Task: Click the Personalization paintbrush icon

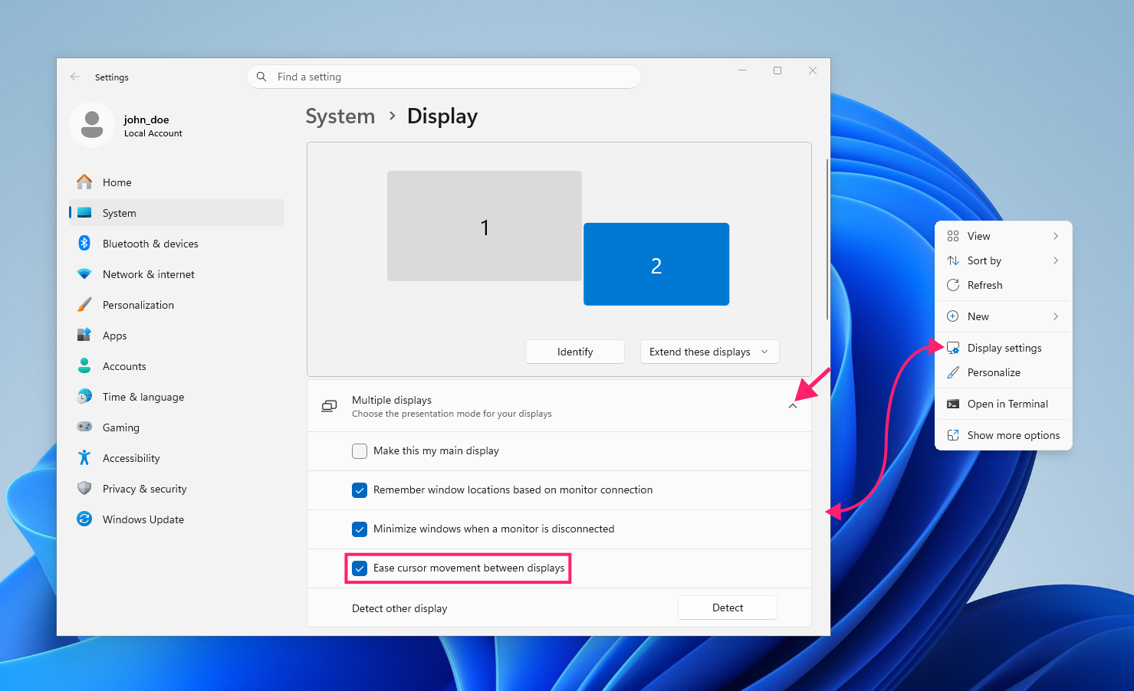Action: pos(84,305)
